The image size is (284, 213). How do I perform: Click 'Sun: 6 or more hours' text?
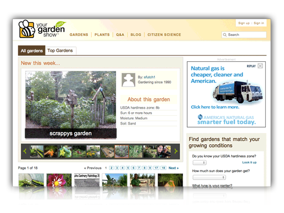pos(136,113)
